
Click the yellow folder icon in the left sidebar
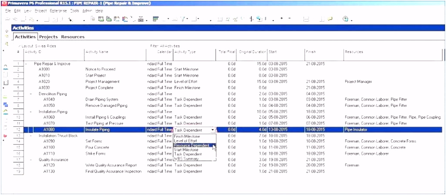[x=6, y=37]
